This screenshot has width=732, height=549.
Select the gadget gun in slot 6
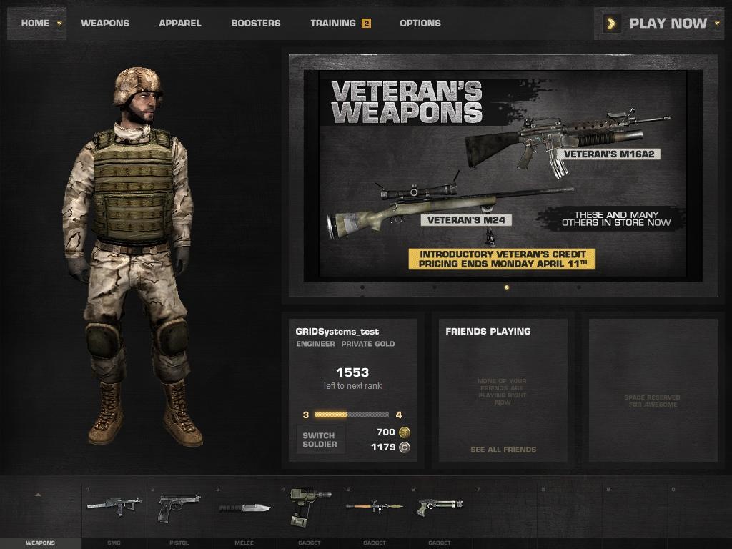coord(440,507)
